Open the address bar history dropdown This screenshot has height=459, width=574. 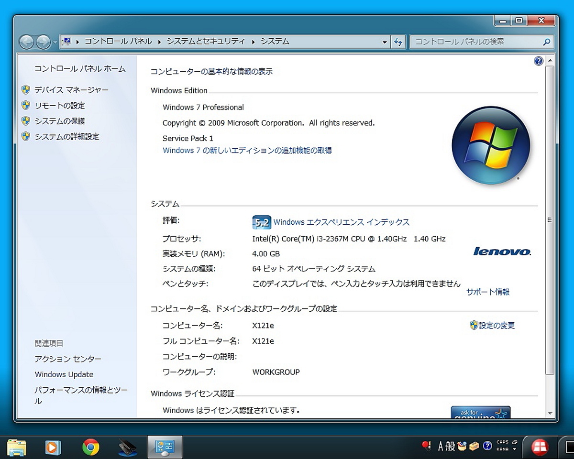[x=385, y=42]
